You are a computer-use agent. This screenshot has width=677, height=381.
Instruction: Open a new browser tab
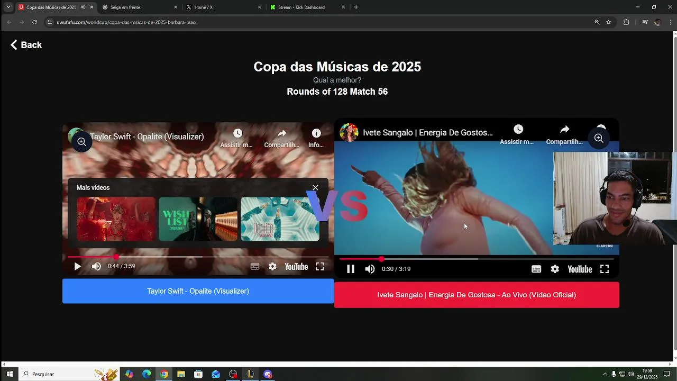click(356, 7)
